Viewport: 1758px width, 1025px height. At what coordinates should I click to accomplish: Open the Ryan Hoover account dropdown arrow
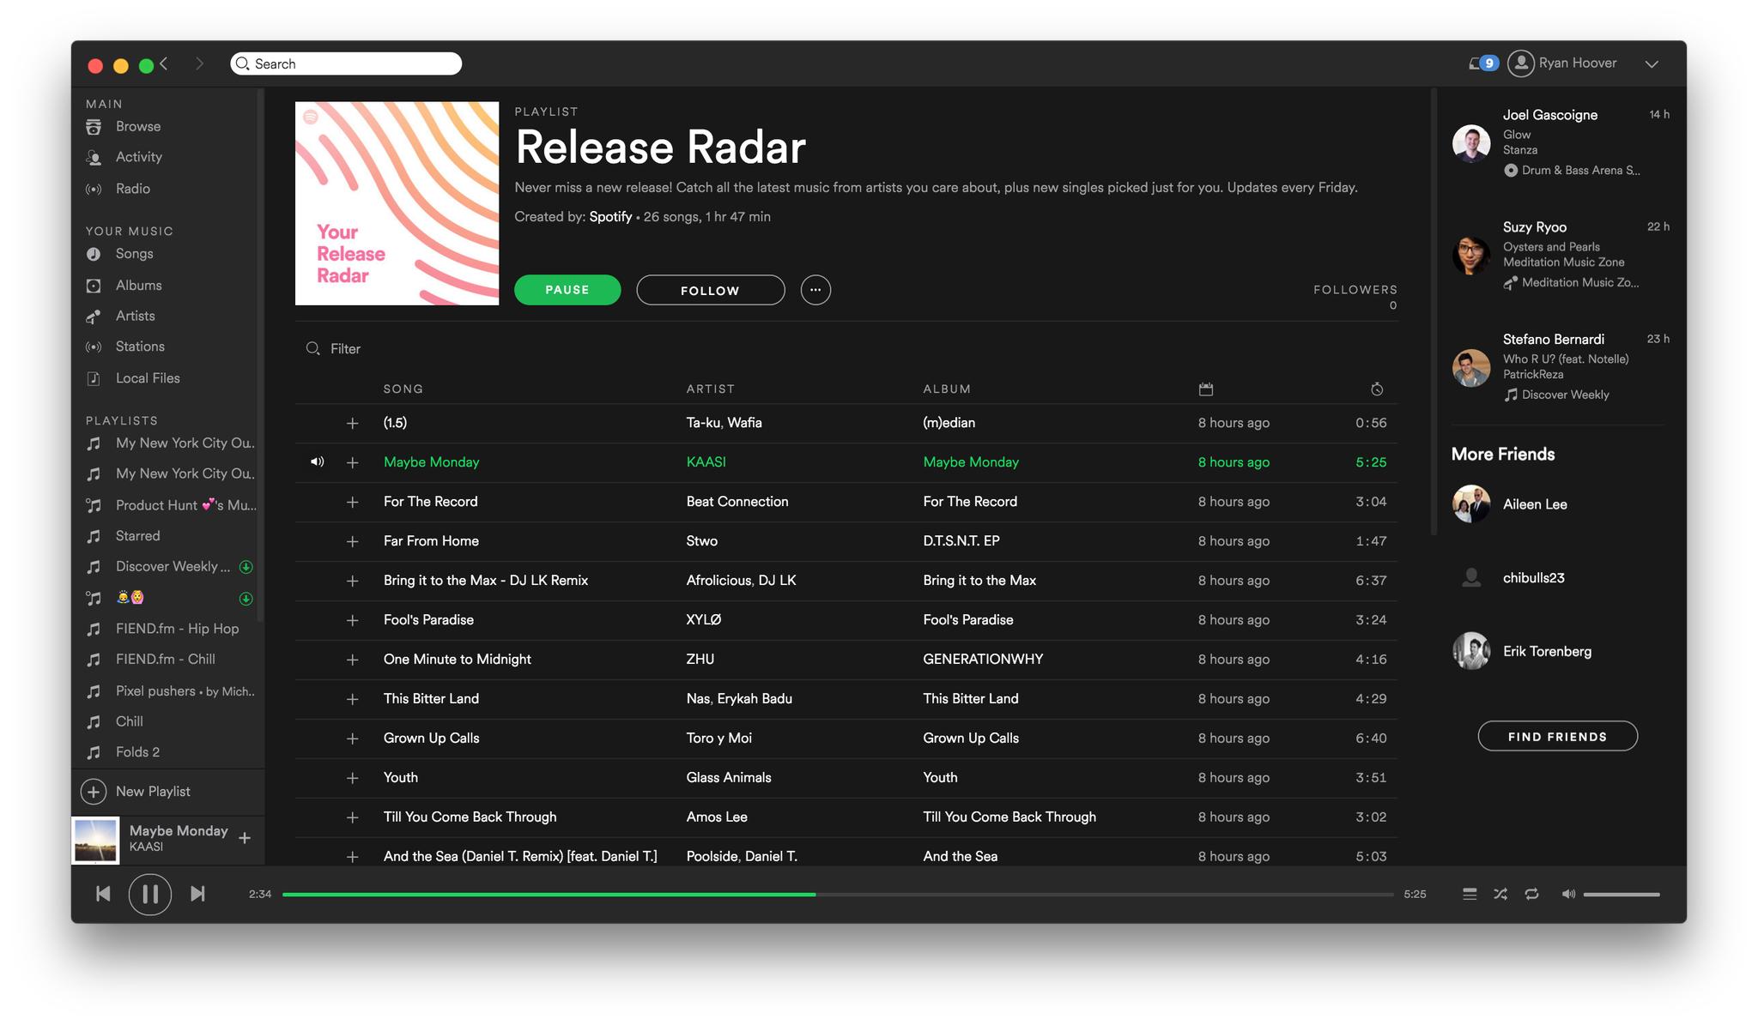click(1652, 64)
